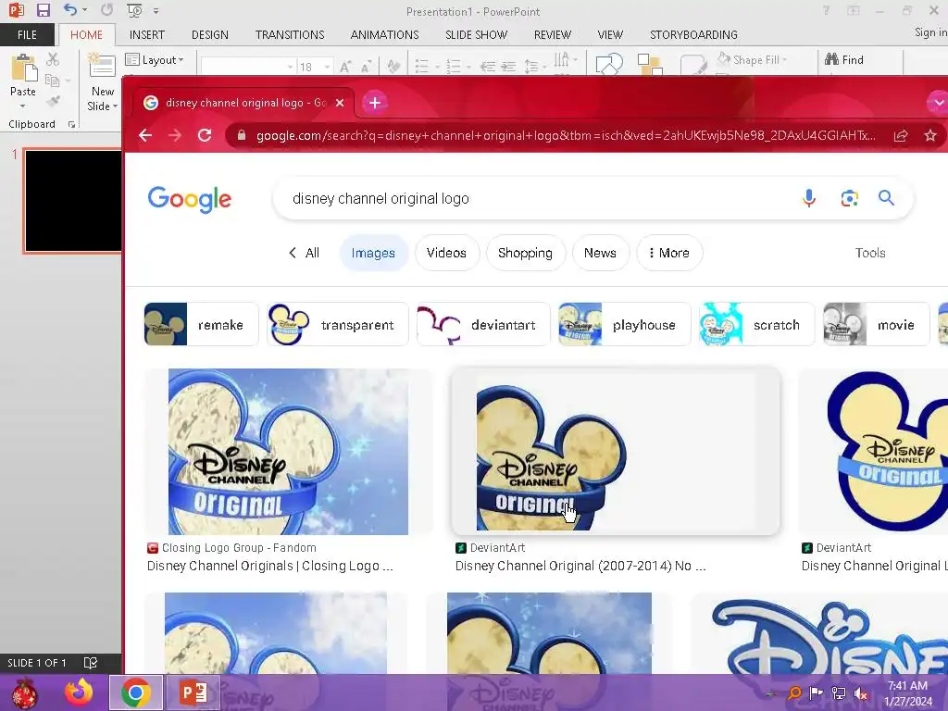Switch to the INSERT ribbon tab
948x711 pixels.
pos(147,34)
